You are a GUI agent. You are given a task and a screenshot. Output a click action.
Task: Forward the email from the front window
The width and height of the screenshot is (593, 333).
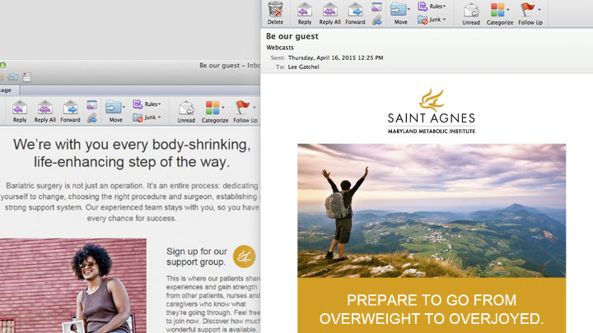[x=355, y=12]
